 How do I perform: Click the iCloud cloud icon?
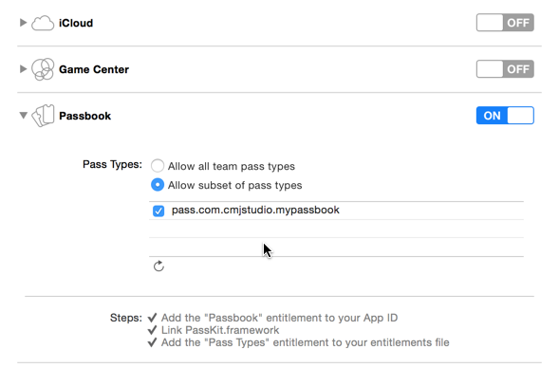pyautogui.click(x=43, y=23)
